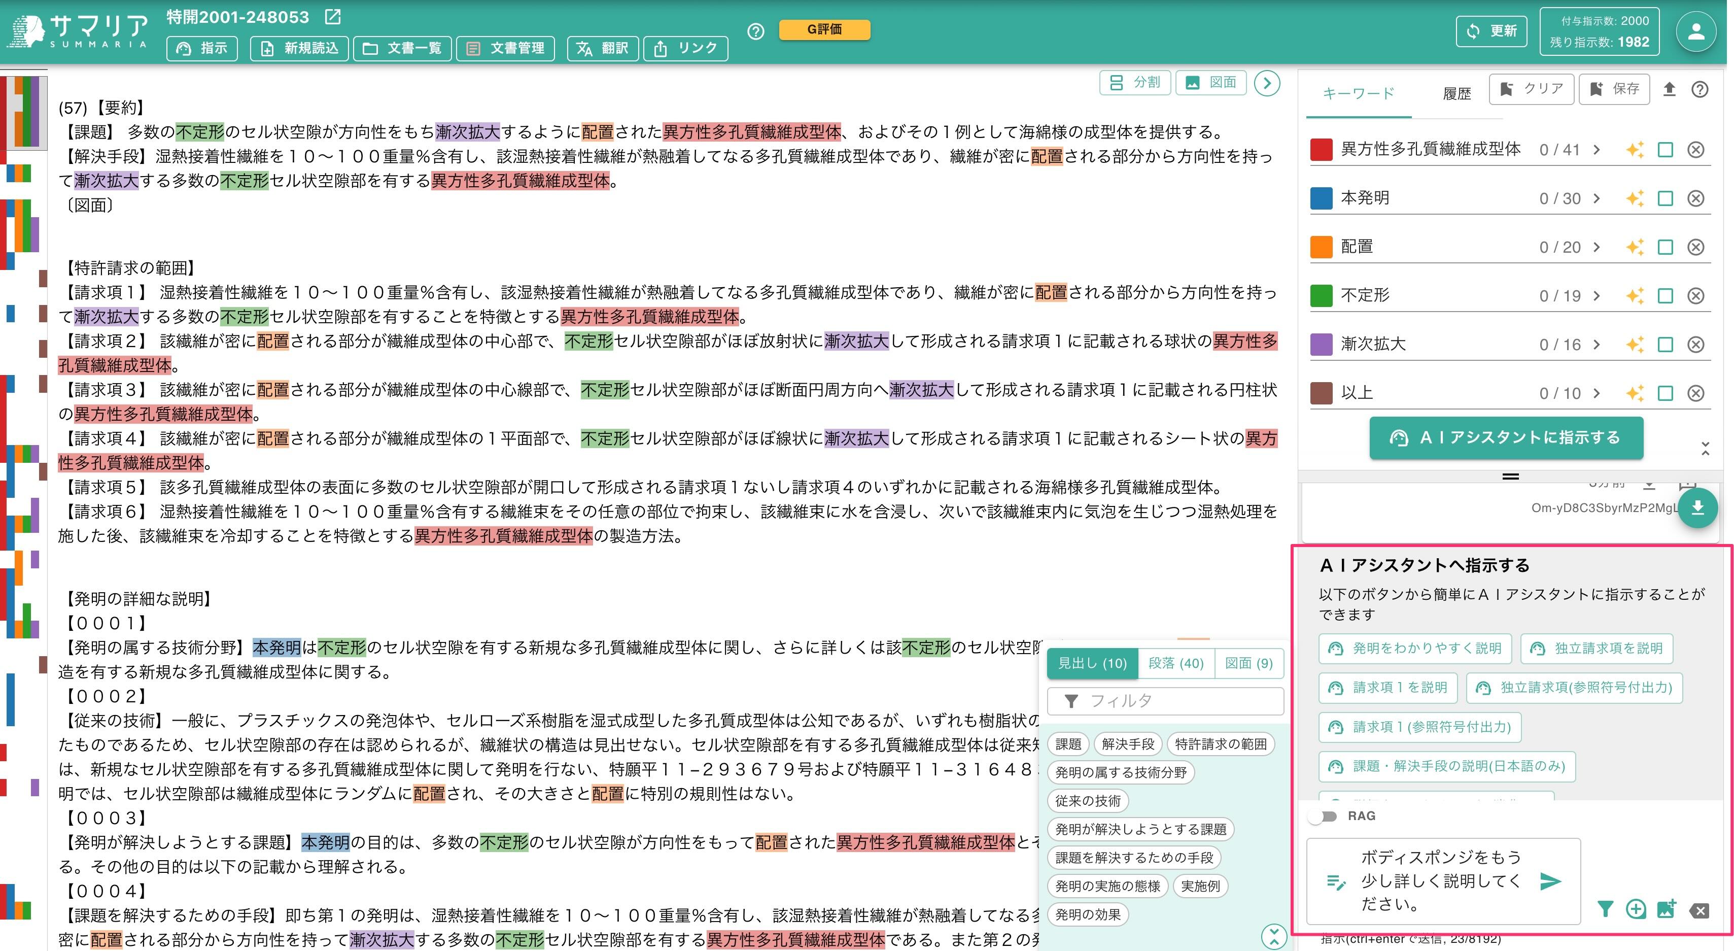This screenshot has height=951, width=1734.
Task: Switch to the 履歴 tab
Action: click(x=1456, y=93)
